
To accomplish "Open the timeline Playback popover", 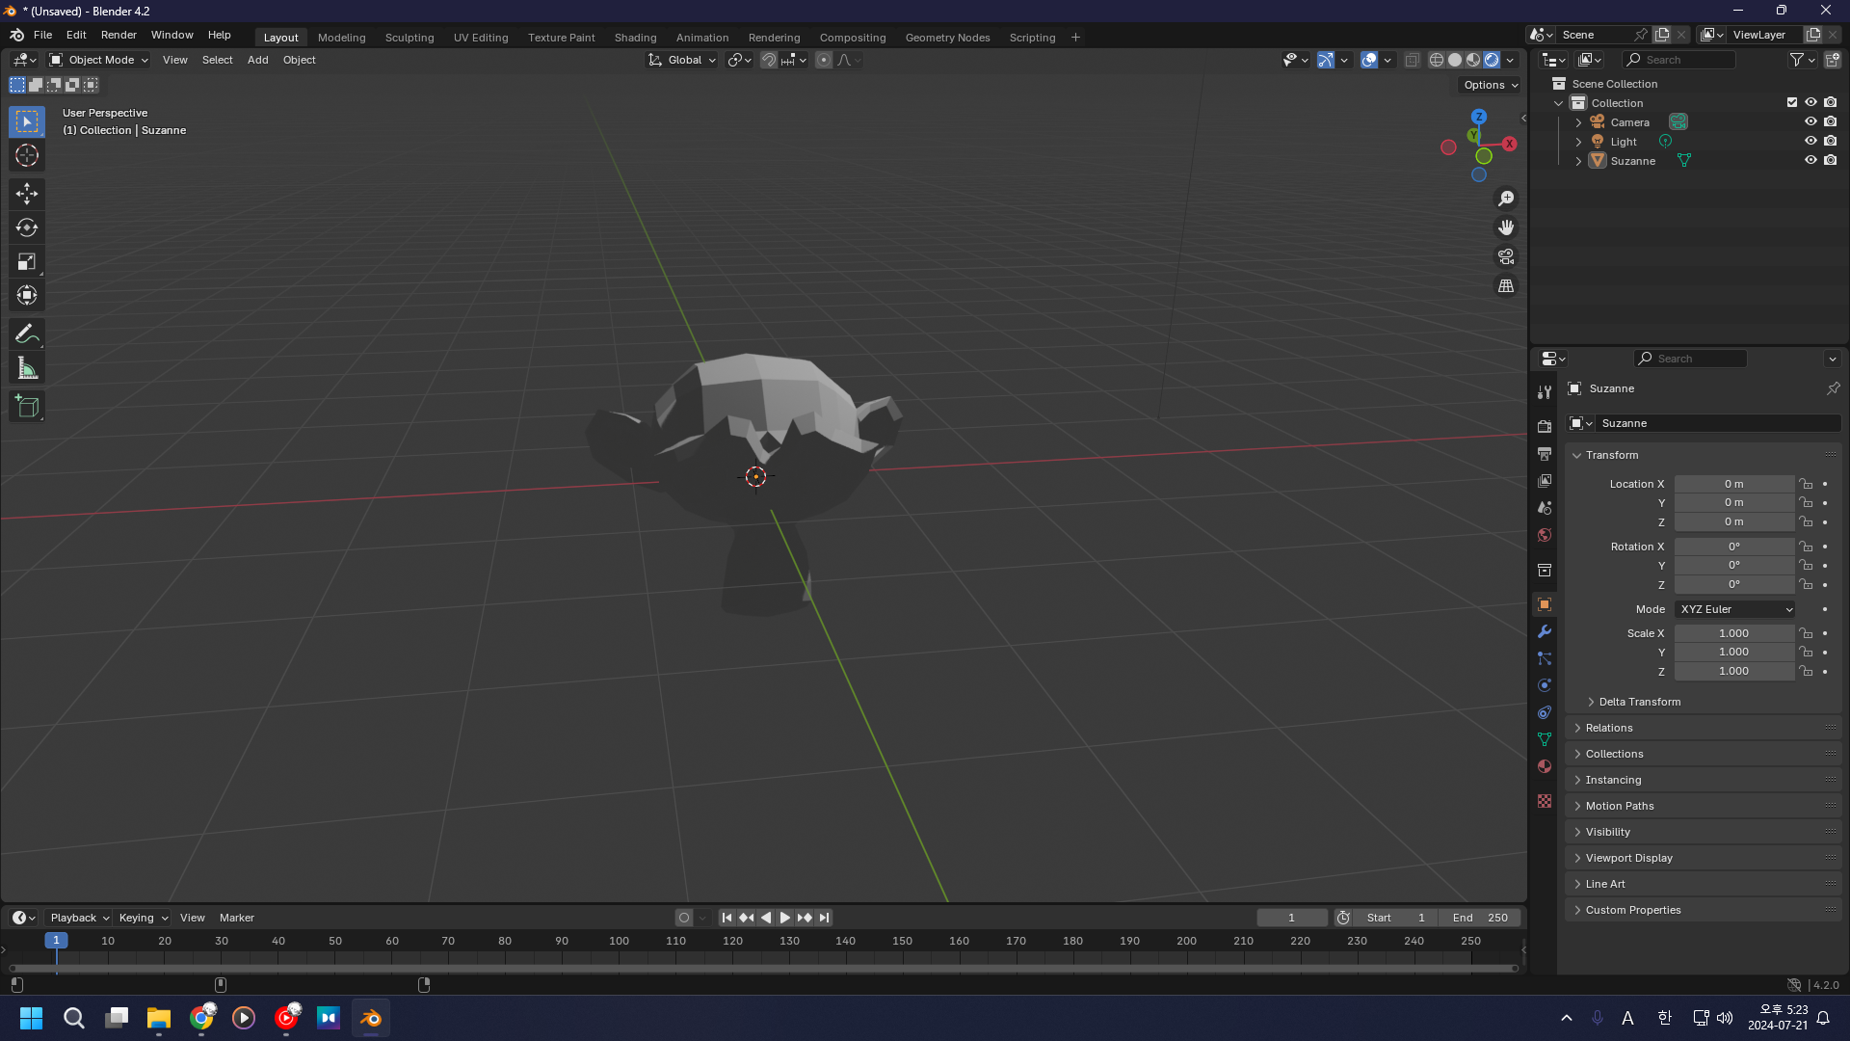I will [80, 918].
